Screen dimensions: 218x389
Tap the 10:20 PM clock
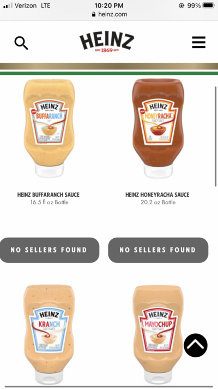(x=109, y=5)
